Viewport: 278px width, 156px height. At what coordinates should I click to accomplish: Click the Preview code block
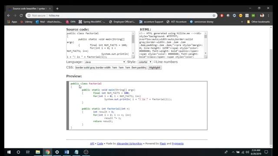[x=137, y=106]
